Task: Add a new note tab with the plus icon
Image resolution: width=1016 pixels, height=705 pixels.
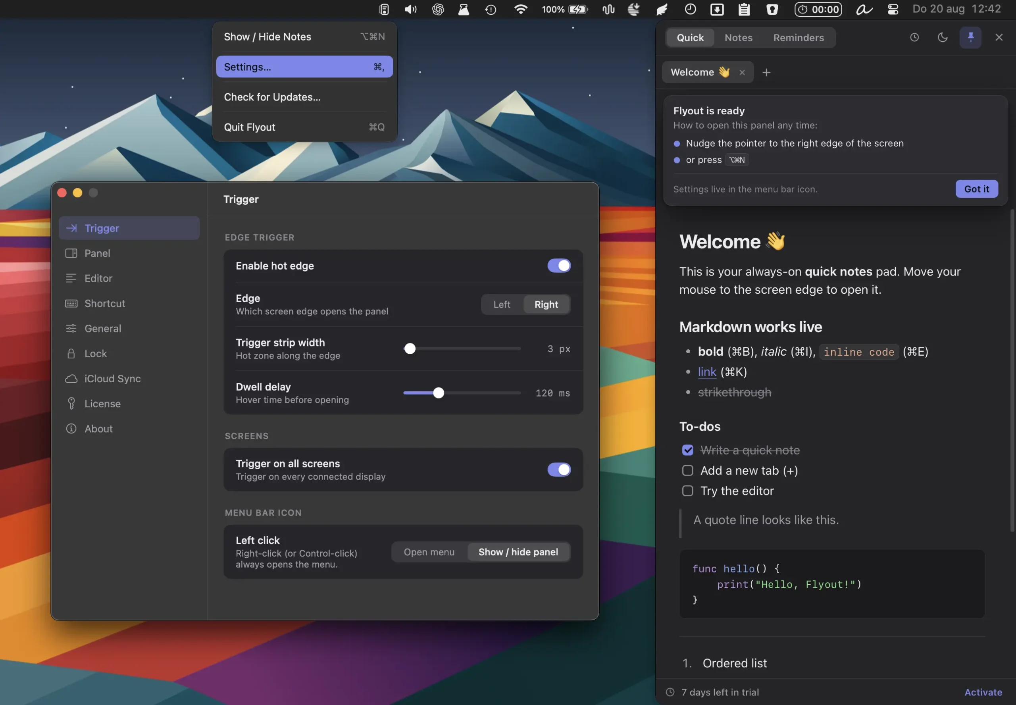Action: click(x=766, y=72)
